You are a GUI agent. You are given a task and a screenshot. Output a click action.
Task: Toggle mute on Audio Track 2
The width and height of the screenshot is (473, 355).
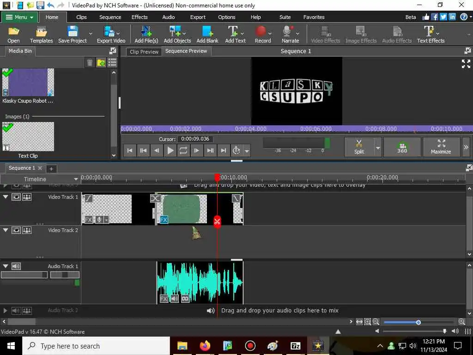coord(16,310)
